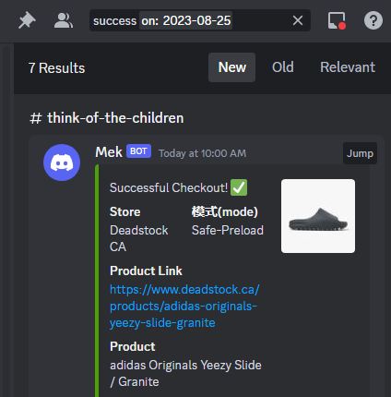Open the deadstock.ca product link
Screen dimensions: 391x397
coord(184,307)
